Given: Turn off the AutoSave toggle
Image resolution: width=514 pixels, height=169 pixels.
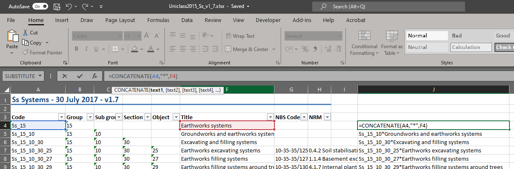Looking at the screenshot, I should (40, 7).
